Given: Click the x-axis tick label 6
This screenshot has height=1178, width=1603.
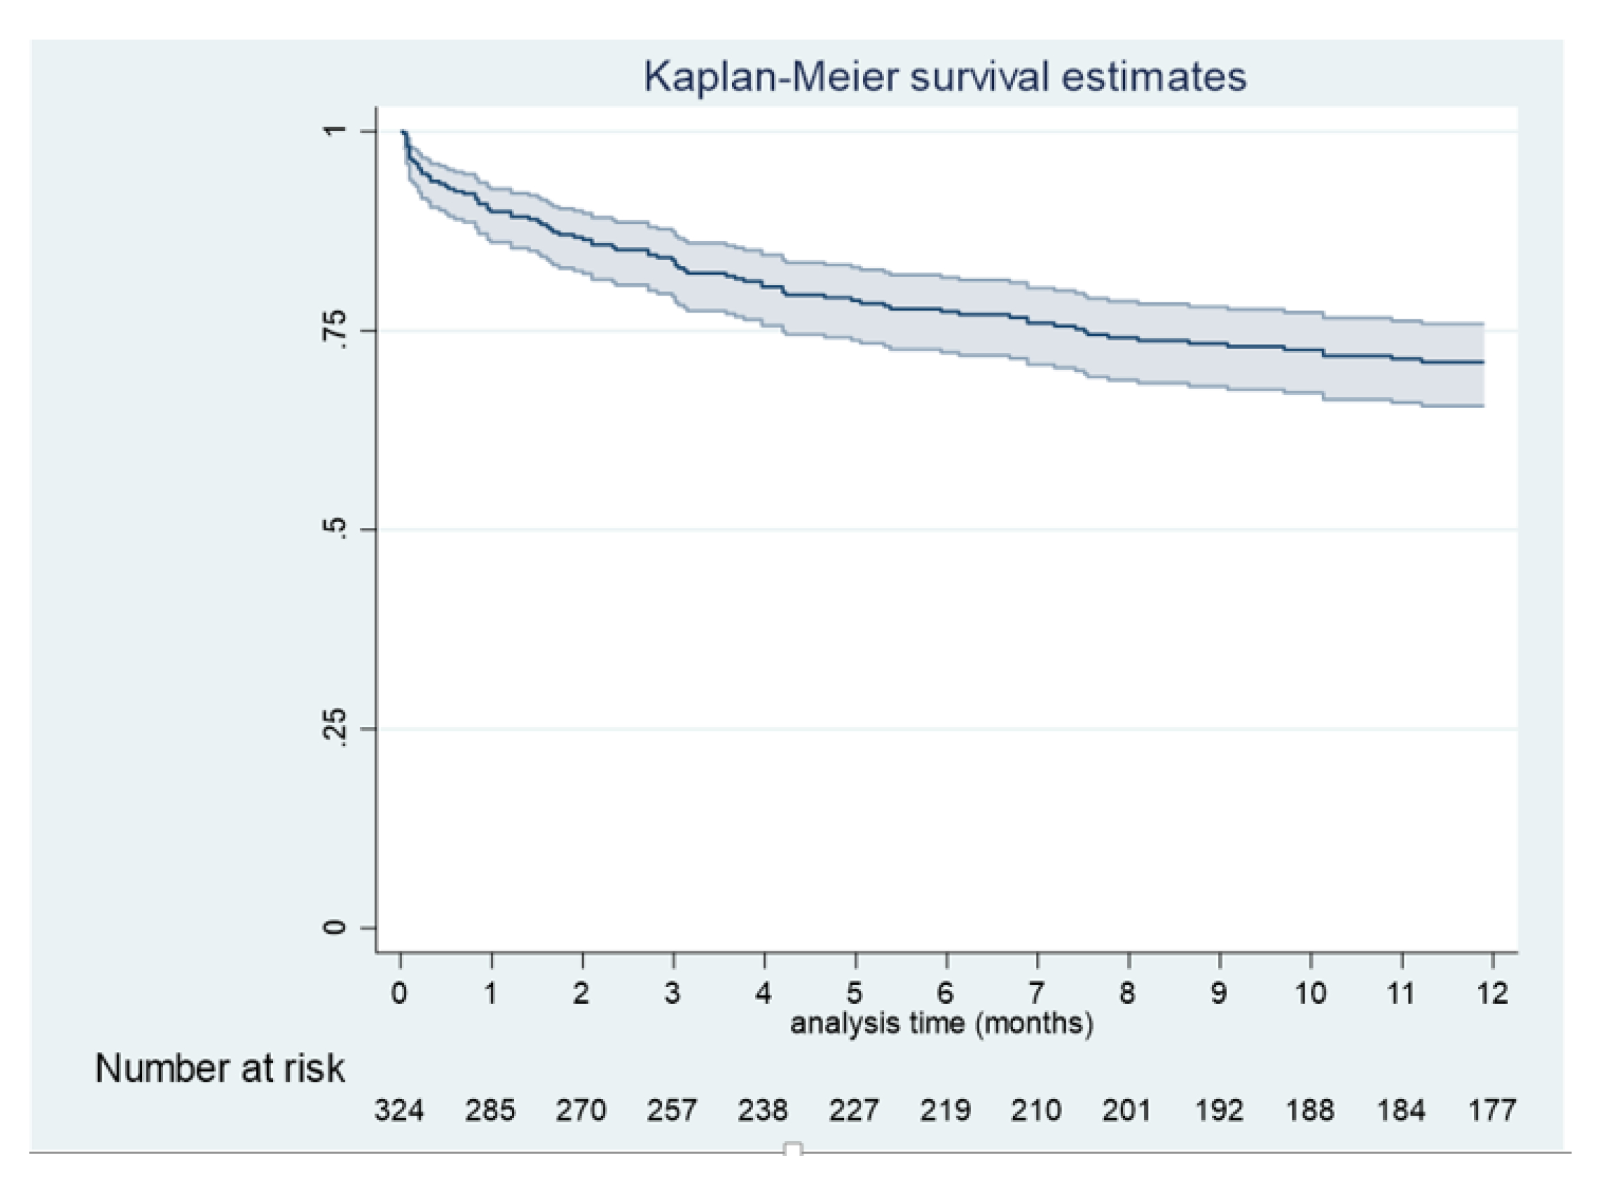Looking at the screenshot, I should [x=946, y=992].
